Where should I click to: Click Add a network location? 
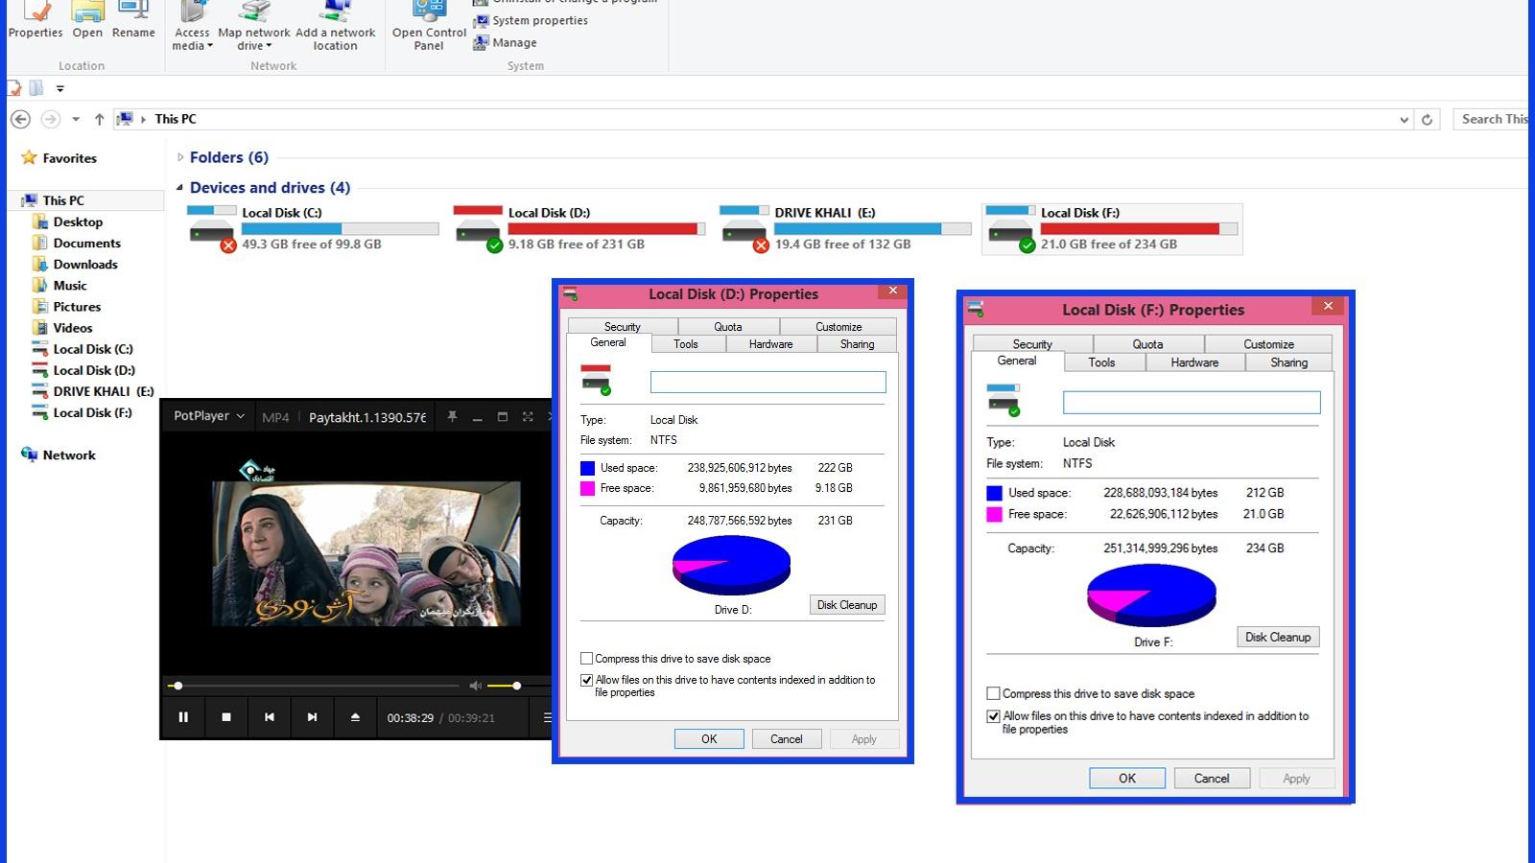click(335, 27)
